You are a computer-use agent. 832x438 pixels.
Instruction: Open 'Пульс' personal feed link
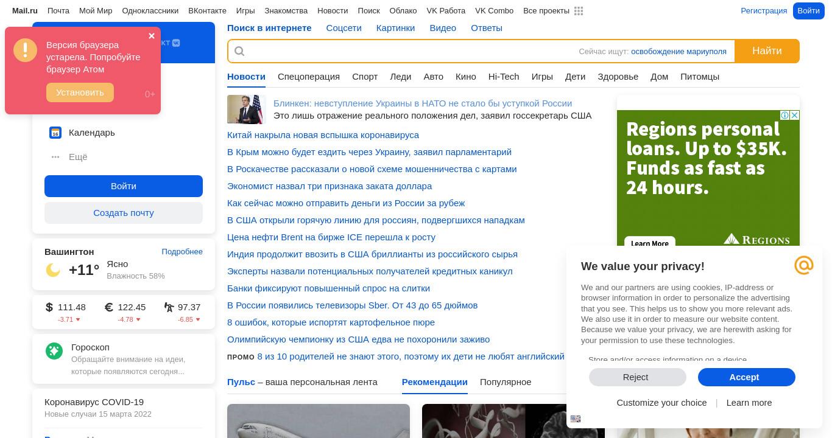tap(241, 382)
